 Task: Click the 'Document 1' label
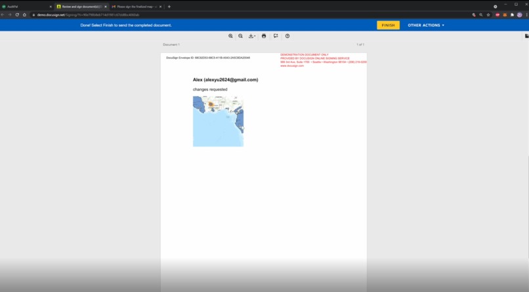click(171, 45)
